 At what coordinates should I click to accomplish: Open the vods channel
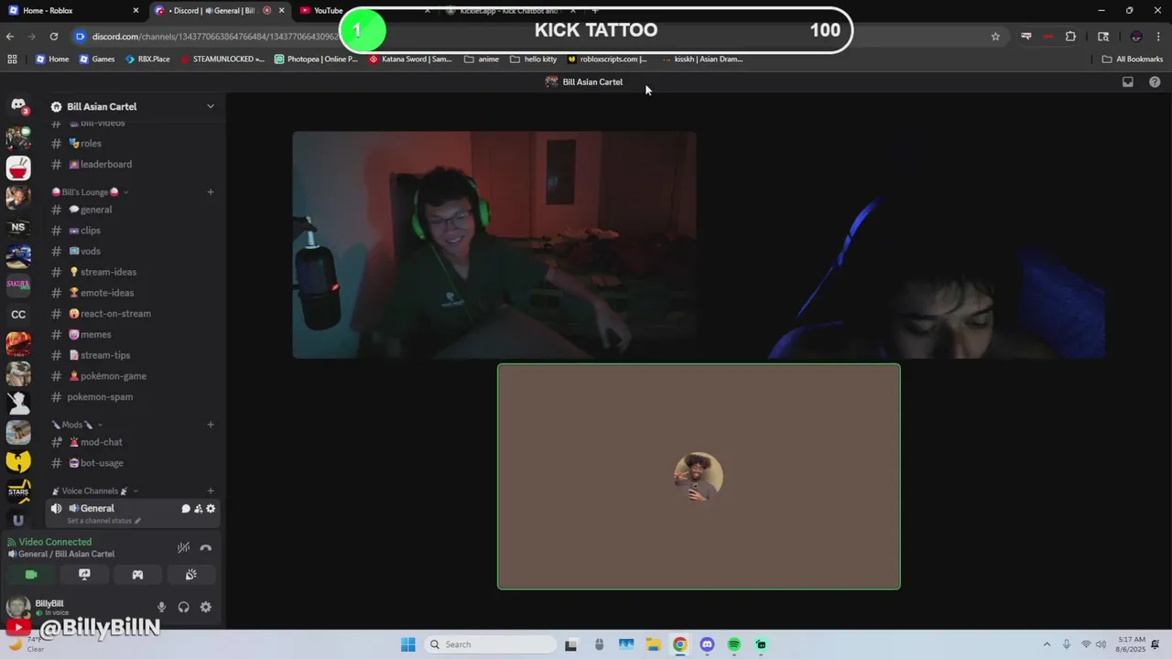(x=133, y=252)
